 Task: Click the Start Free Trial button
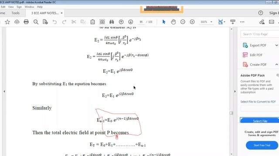click(x=262, y=145)
